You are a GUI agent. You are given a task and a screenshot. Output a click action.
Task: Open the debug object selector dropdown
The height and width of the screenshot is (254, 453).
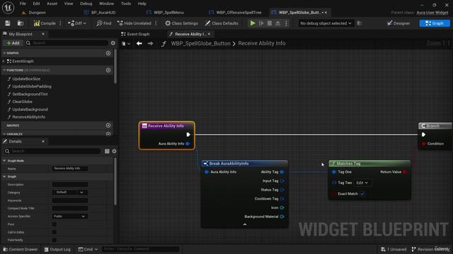click(326, 23)
